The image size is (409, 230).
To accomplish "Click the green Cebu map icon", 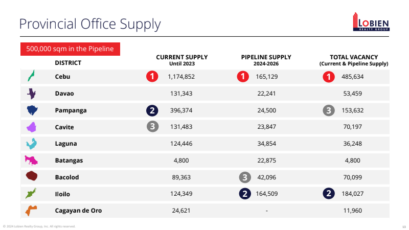I will (32, 77).
